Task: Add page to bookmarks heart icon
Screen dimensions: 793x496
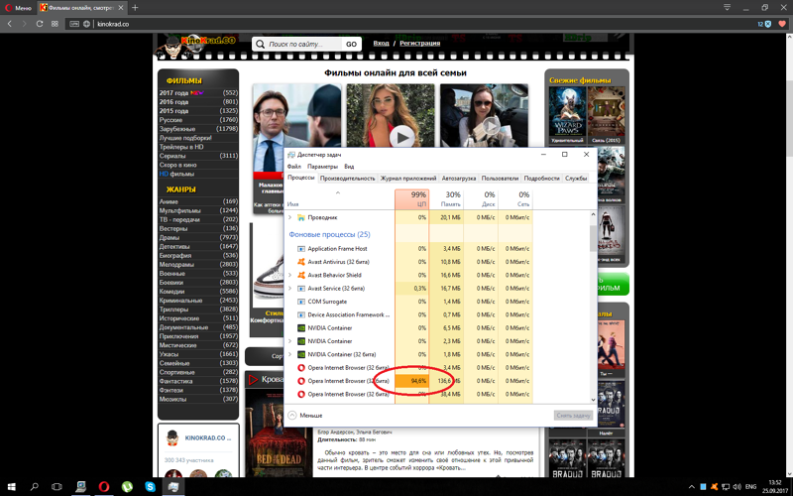Action: tap(782, 24)
